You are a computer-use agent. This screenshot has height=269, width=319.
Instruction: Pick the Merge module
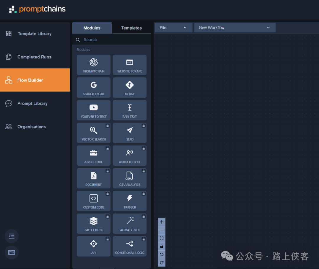point(130,88)
